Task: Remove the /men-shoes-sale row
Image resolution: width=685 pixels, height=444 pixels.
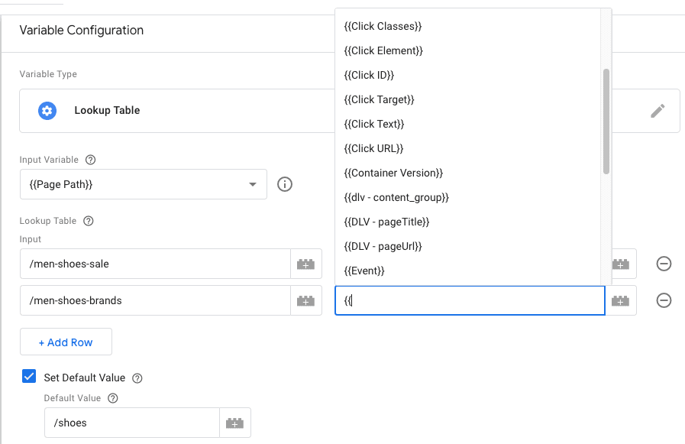Action: [x=664, y=264]
